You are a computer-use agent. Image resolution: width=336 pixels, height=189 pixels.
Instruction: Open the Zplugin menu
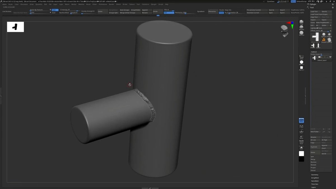[153, 4]
